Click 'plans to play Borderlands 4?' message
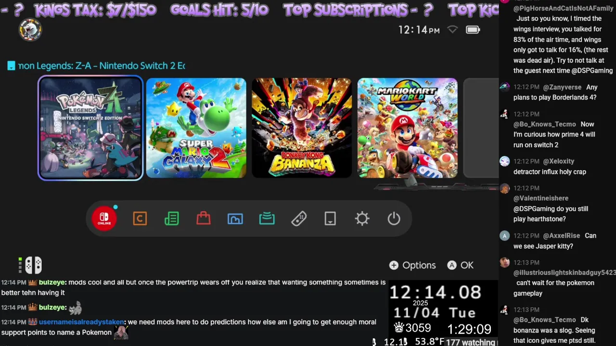Screen dimensions: 616x346 tap(555, 97)
